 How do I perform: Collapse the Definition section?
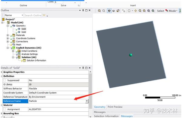[x=2, y=76]
